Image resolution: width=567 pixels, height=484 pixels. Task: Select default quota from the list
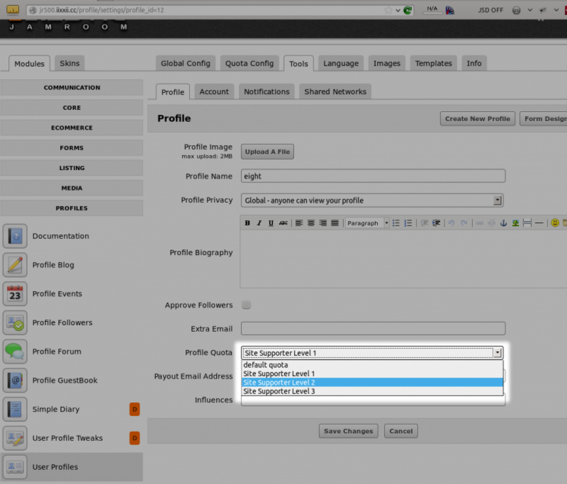pos(266,365)
